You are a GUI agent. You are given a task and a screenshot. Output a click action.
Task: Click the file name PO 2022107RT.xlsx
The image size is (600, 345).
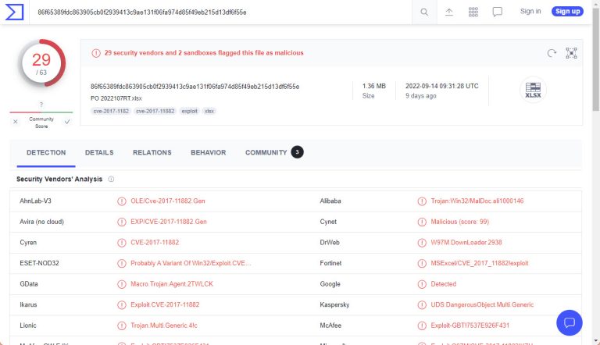[x=116, y=98]
